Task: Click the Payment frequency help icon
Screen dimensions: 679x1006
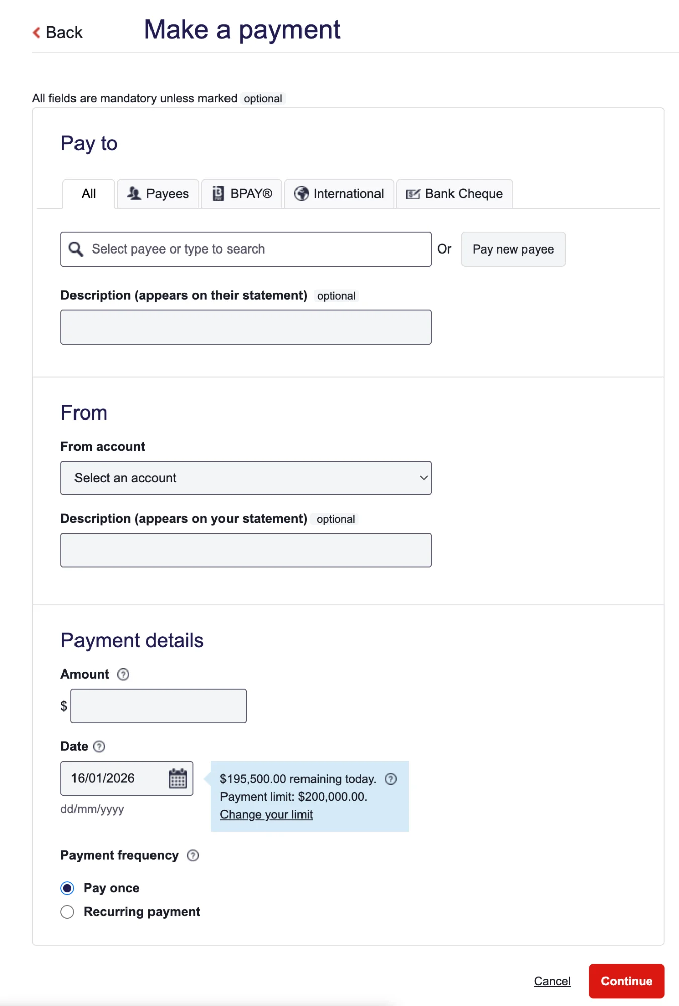Action: click(192, 855)
